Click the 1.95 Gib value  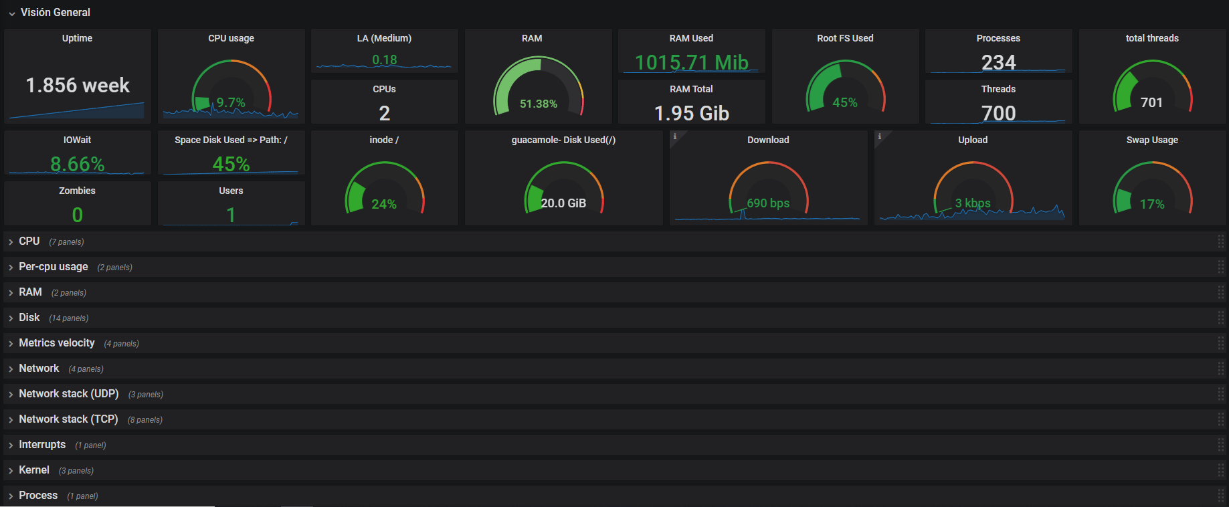coord(691,113)
